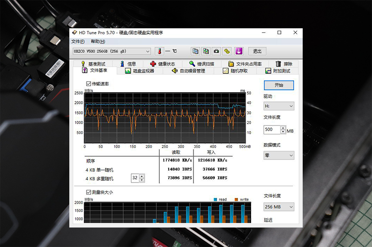
Task: Click the queue depth 32 input field
Action: pyautogui.click(x=135, y=178)
